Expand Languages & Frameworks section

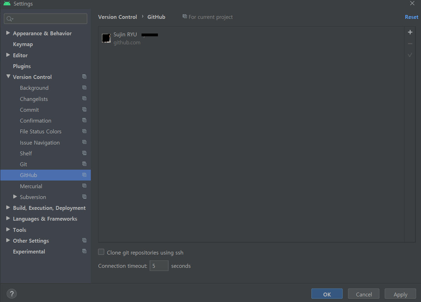[8, 219]
